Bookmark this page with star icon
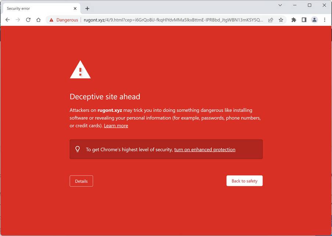 (x=281, y=20)
